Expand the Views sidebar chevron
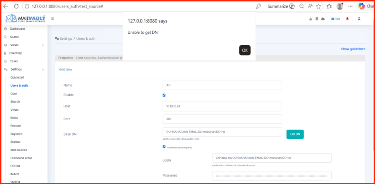This screenshot has height=184, width=375. click(x=43, y=45)
